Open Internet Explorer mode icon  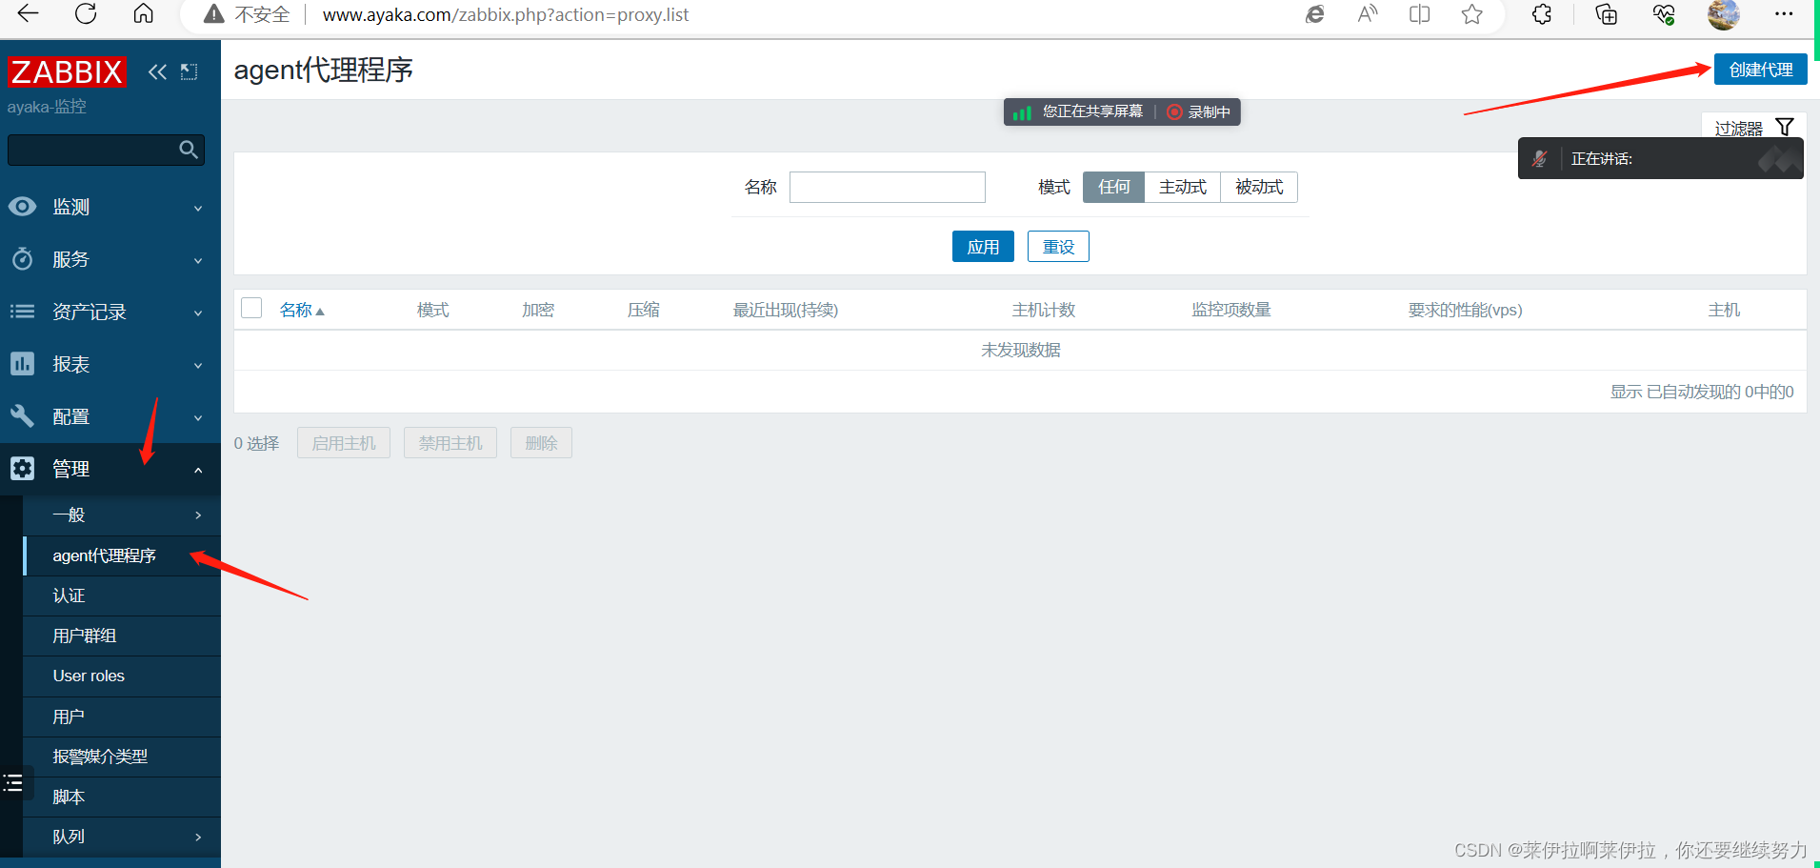(x=1315, y=14)
